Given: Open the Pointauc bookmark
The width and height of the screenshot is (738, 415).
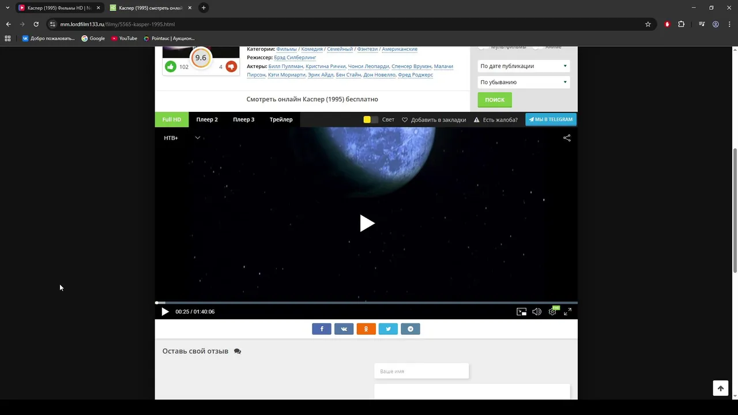Looking at the screenshot, I should coord(169,39).
